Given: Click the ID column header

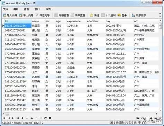Looking at the screenshot, I should pos(18,21).
